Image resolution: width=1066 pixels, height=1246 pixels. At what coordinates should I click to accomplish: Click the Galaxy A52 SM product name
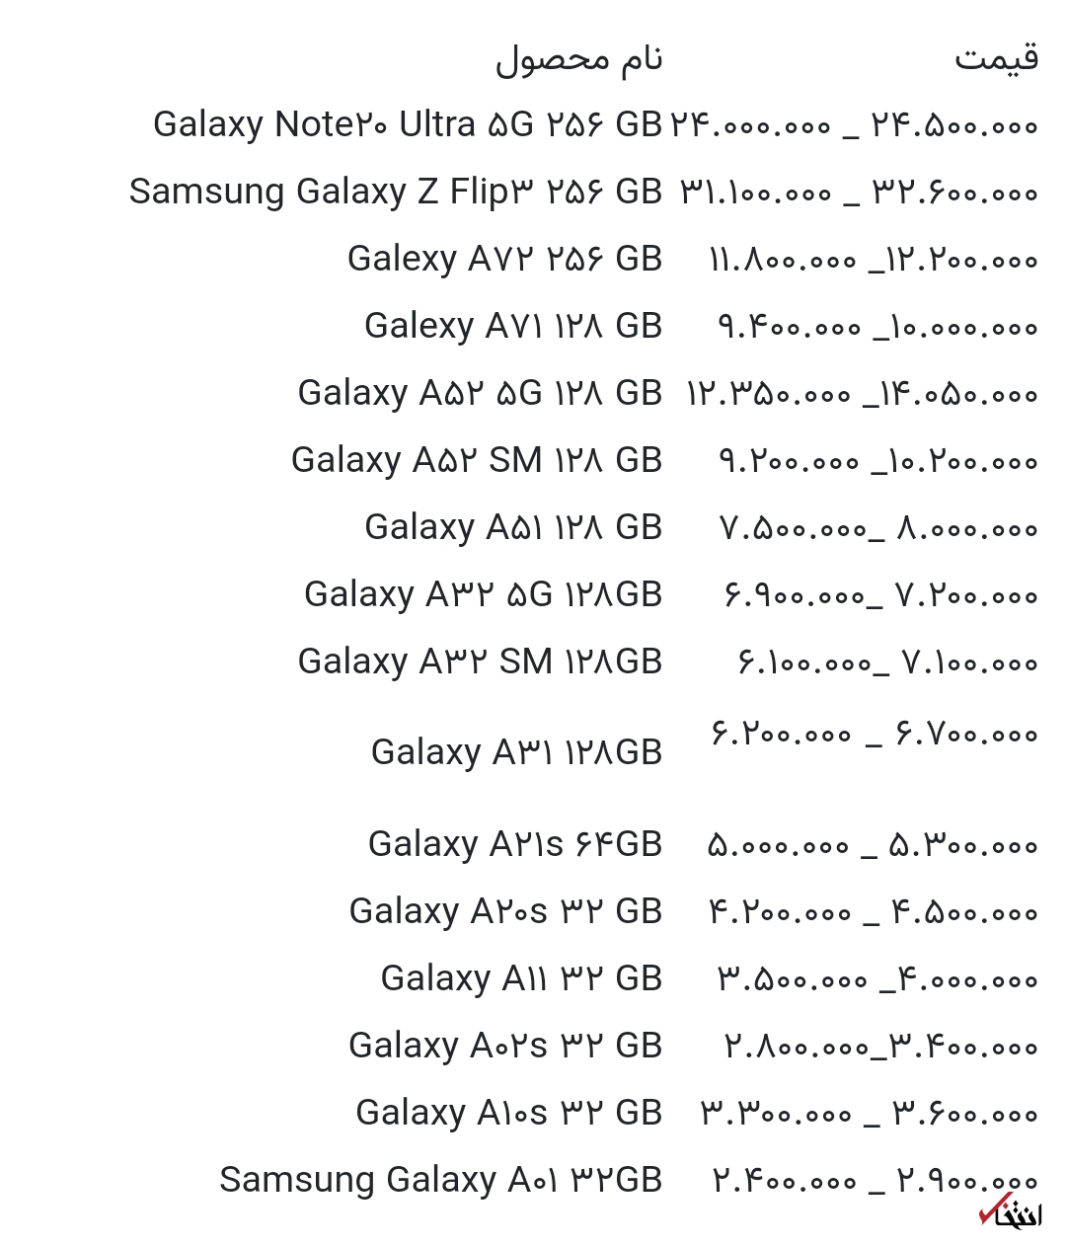tap(476, 460)
